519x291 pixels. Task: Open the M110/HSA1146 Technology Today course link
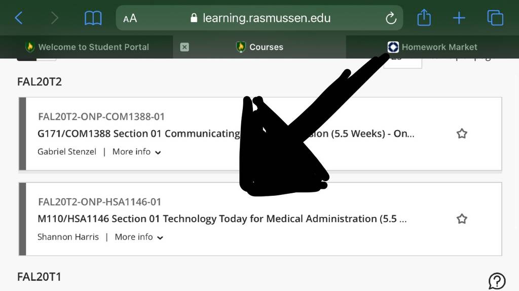tap(222, 219)
